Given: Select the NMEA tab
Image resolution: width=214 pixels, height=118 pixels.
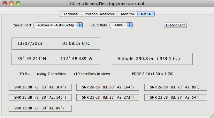Looking at the screenshot, I should 146,14.
